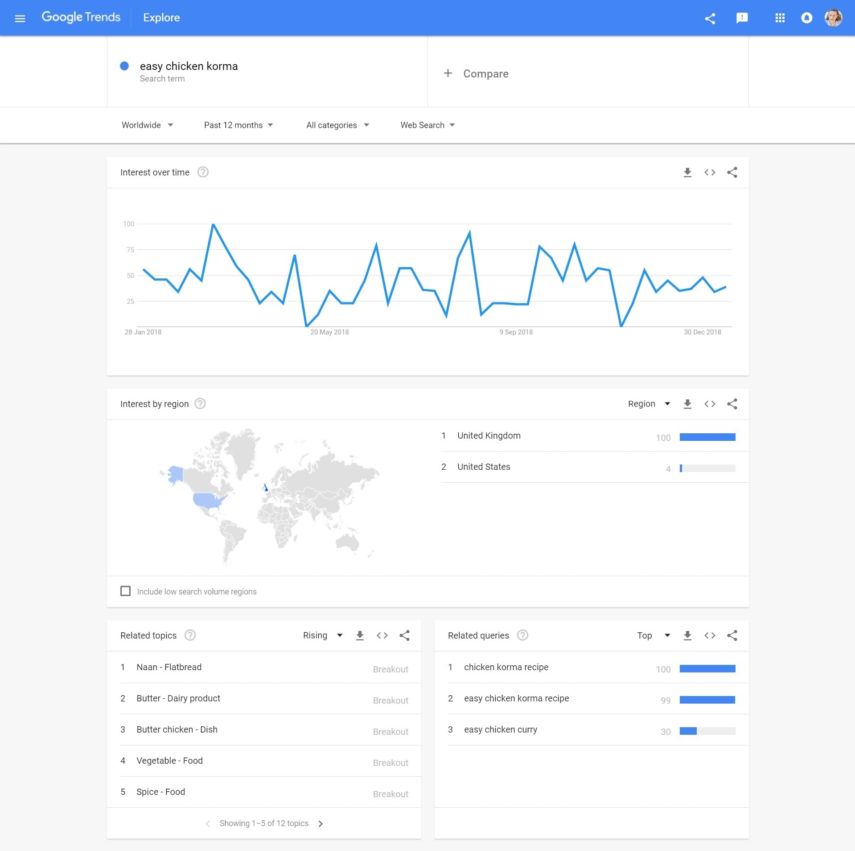This screenshot has width=855, height=851.
Task: Open the Worldwide location dropdown
Action: (147, 125)
